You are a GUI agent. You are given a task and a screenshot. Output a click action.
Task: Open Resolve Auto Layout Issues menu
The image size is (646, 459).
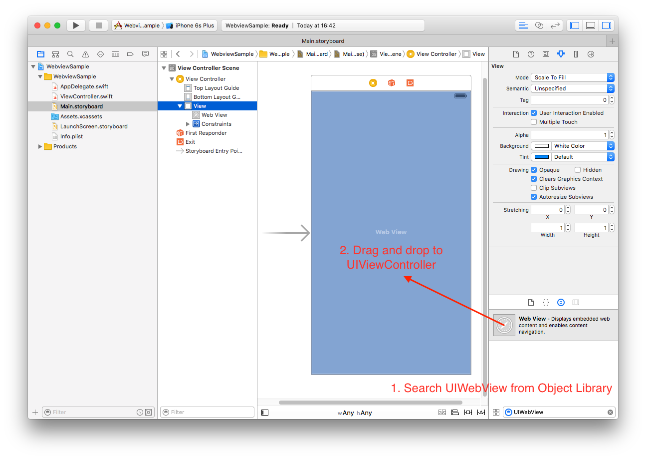pos(481,413)
